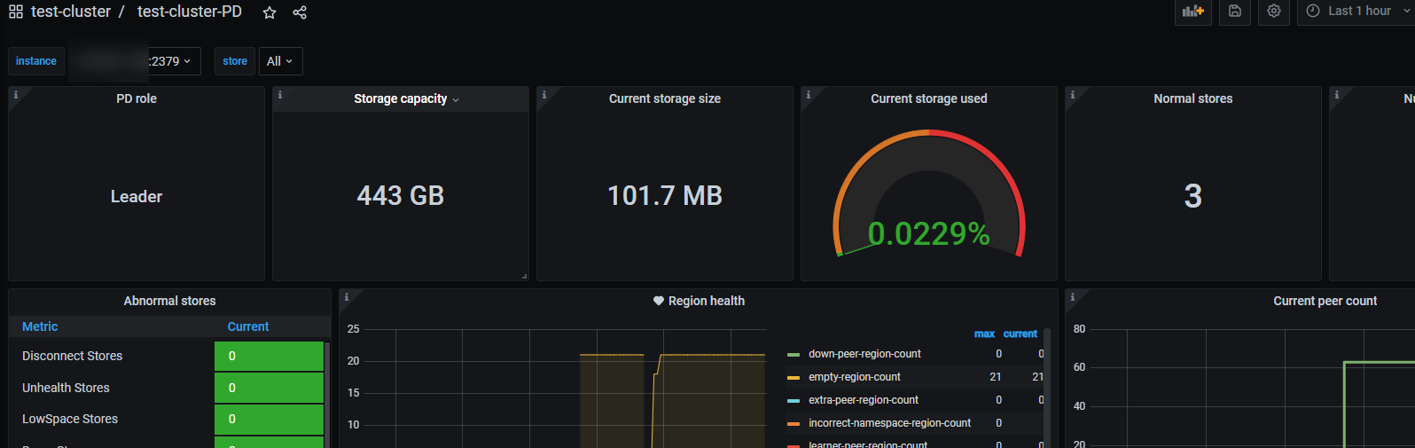Star the test-cluster-PD dashboard

tap(270, 12)
